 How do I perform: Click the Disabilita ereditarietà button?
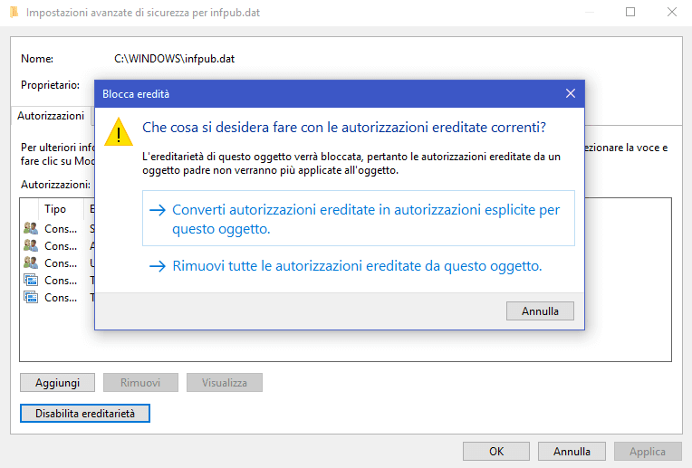click(x=84, y=413)
